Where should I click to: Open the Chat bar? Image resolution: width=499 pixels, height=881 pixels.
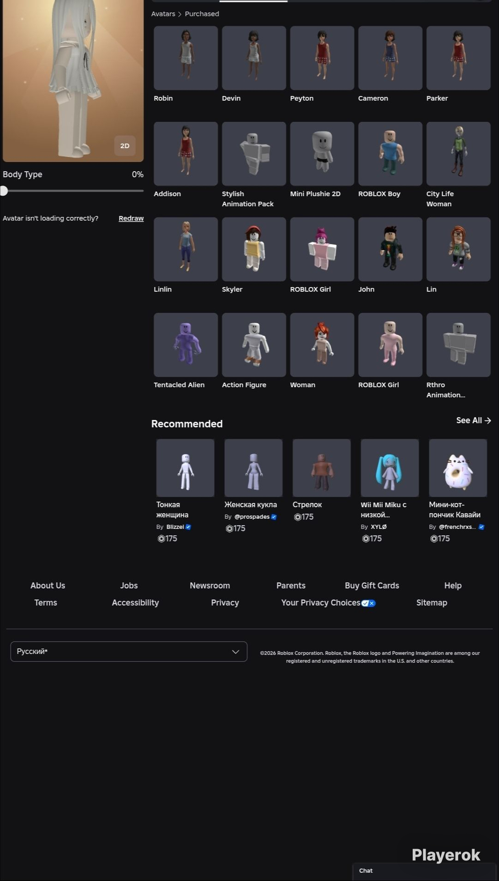(x=424, y=871)
